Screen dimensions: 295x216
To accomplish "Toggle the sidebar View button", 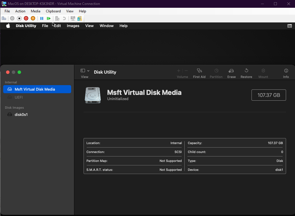I will point(83,71).
